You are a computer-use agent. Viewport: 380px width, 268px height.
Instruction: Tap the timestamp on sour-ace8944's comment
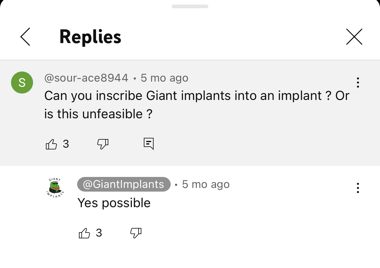(x=164, y=78)
